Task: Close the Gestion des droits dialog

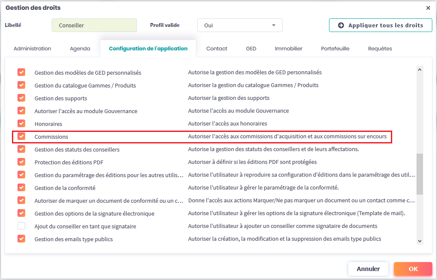Action: tap(428, 8)
